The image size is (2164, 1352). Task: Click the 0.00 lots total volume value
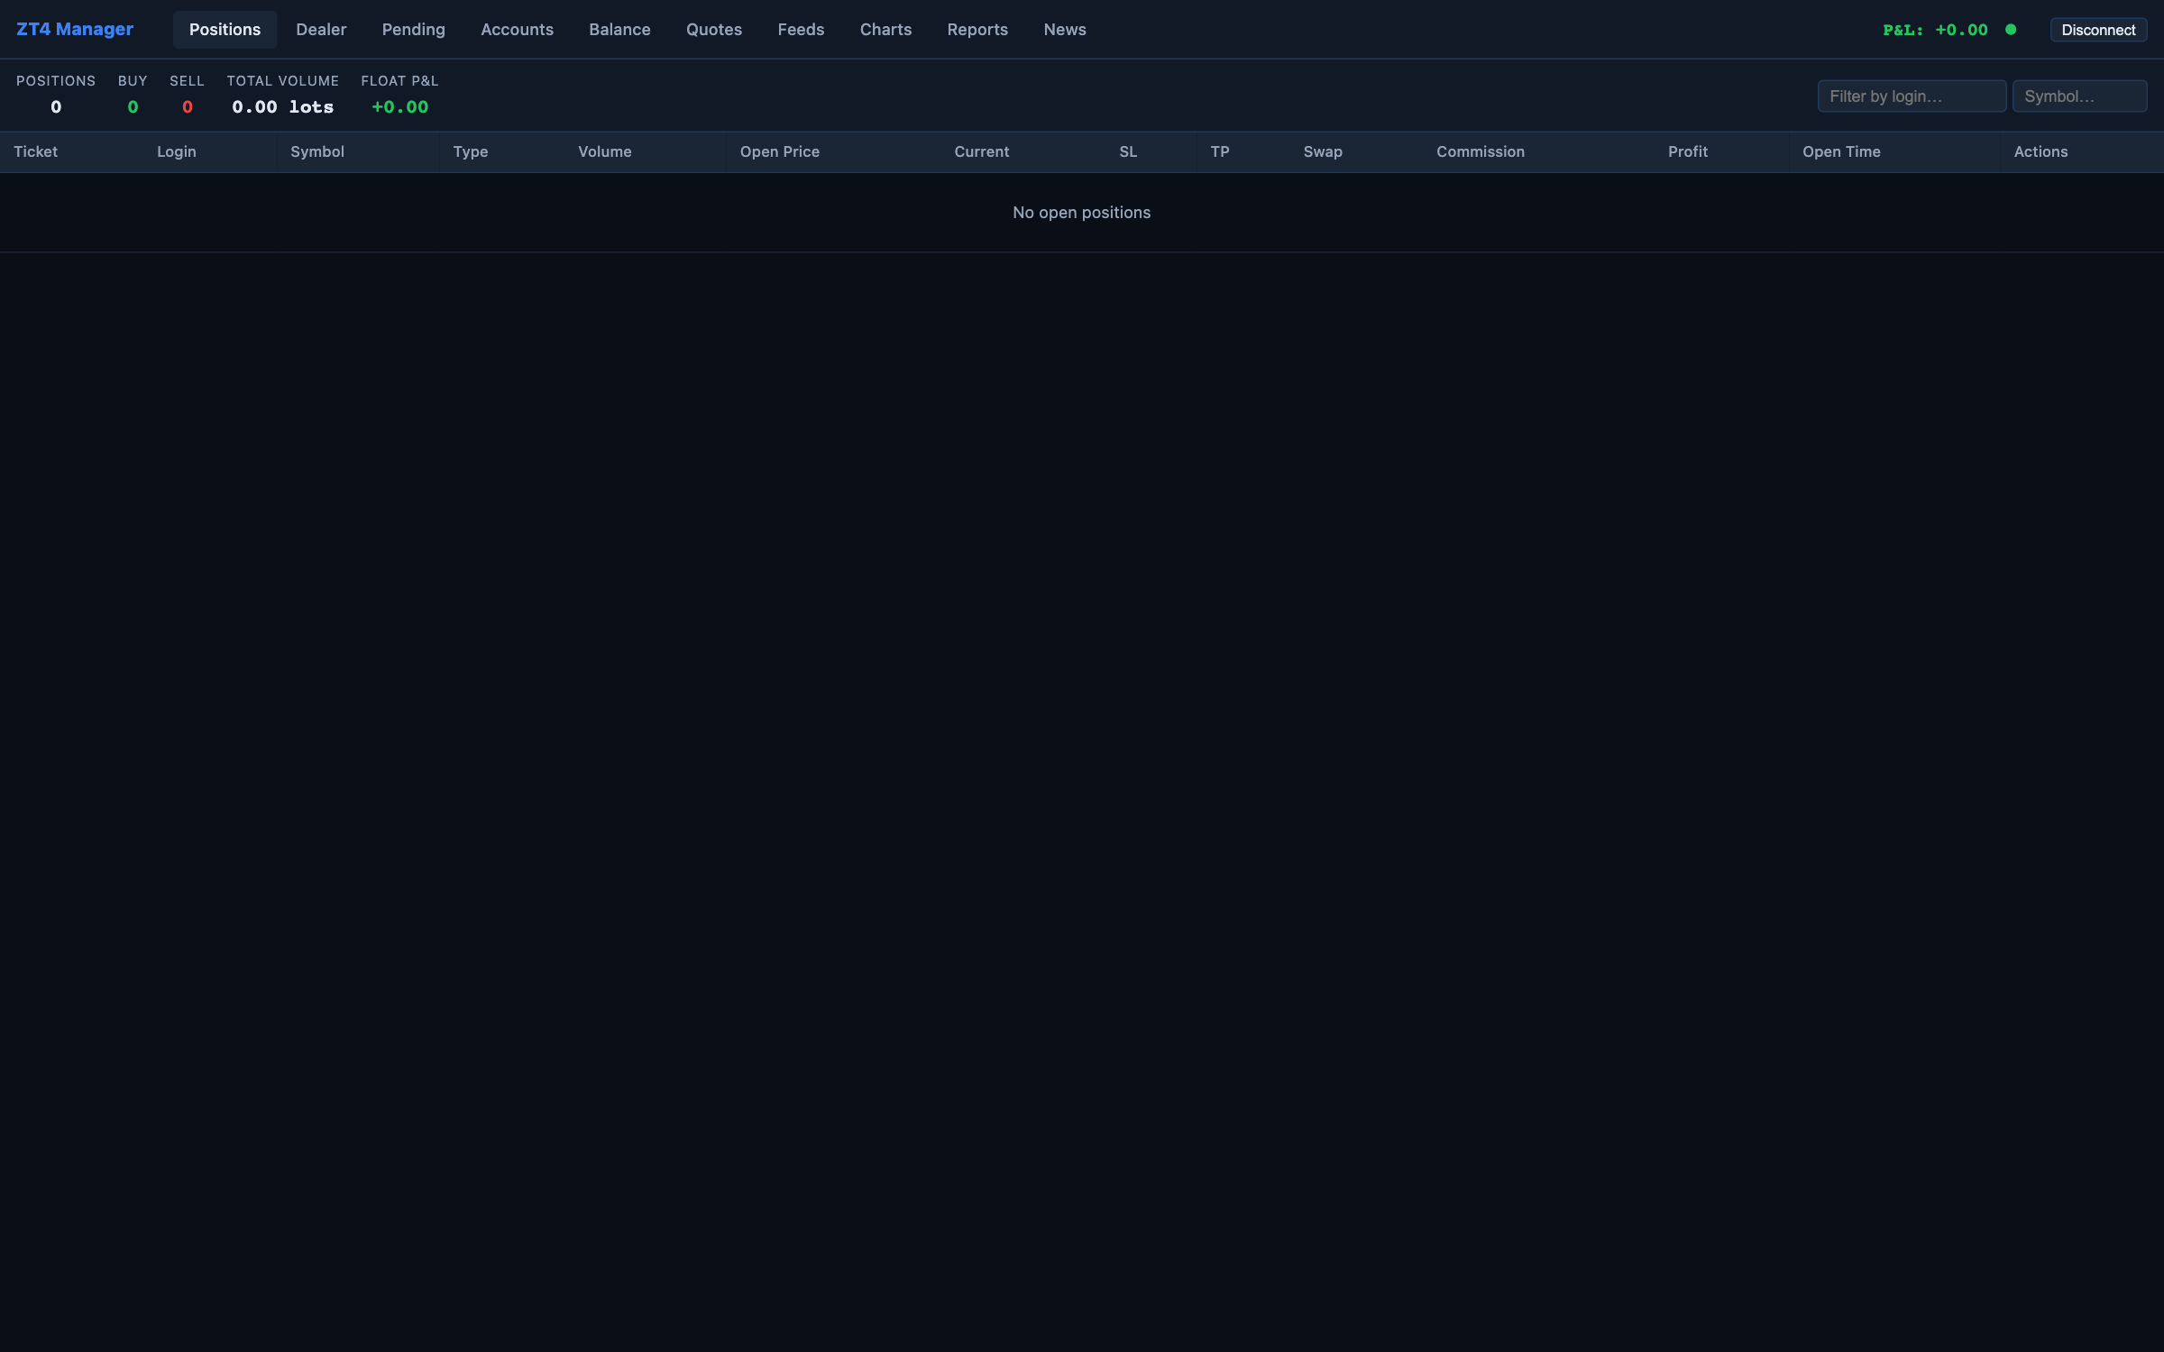coord(282,107)
